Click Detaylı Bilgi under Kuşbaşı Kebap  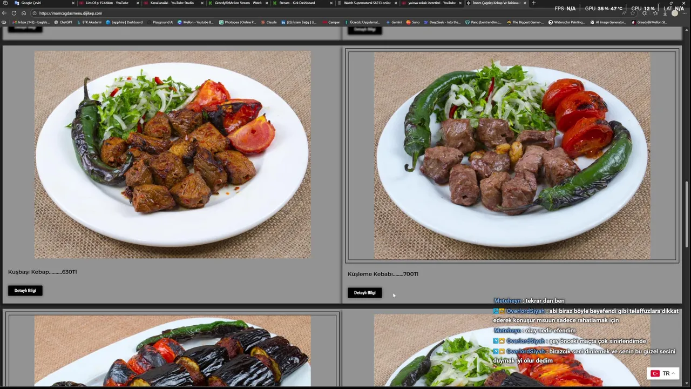25,291
